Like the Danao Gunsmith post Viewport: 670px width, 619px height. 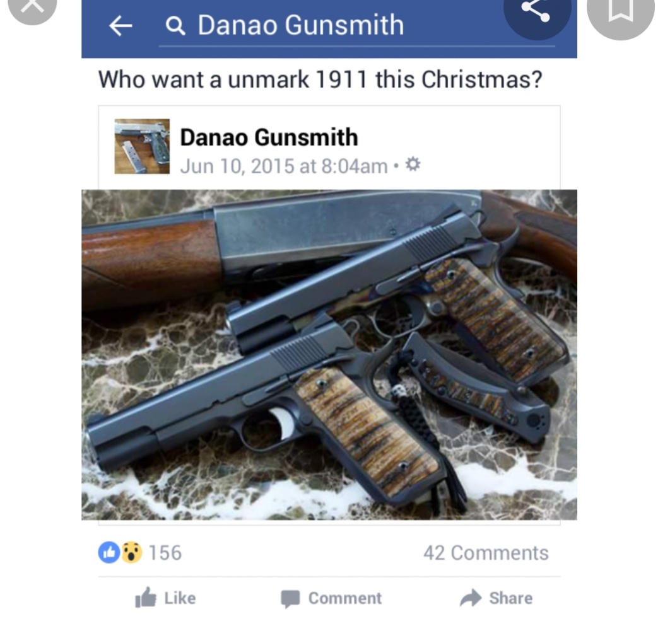pyautogui.click(x=165, y=598)
